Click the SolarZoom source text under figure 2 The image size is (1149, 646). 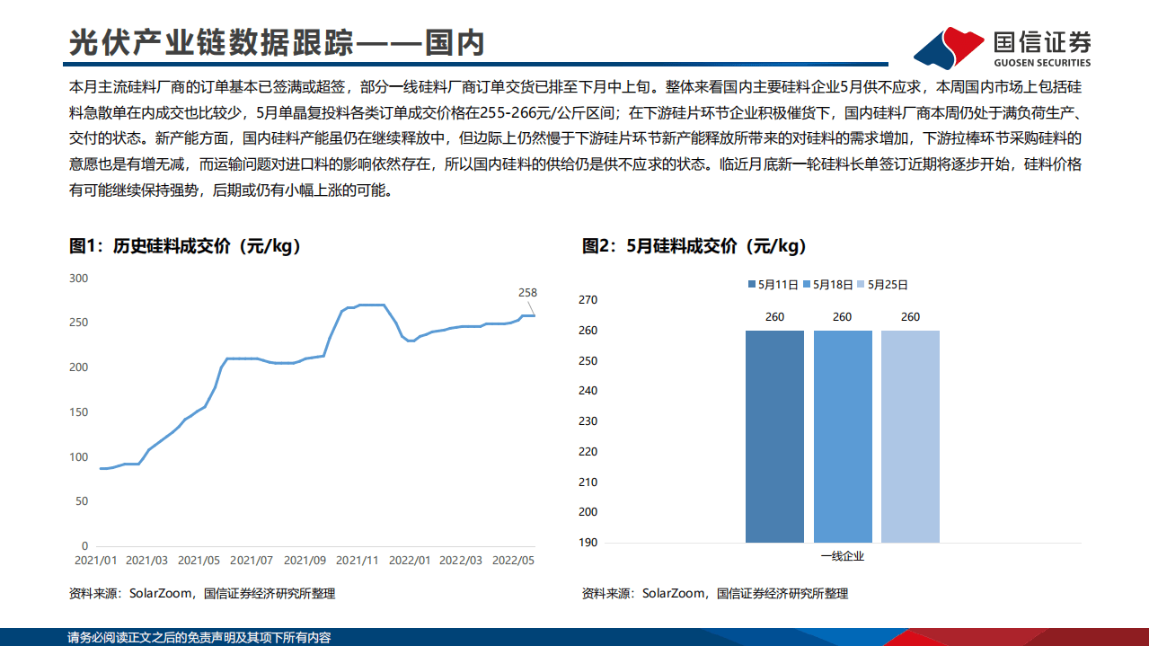tap(715, 593)
